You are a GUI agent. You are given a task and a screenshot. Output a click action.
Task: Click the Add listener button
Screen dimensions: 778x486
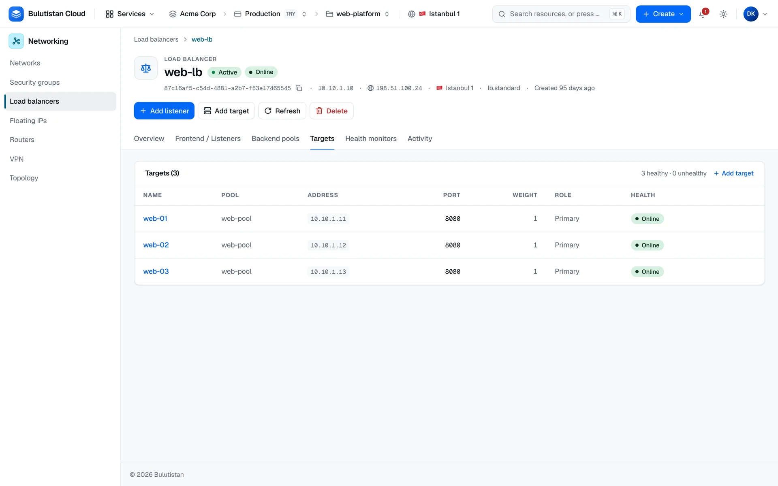[x=164, y=111]
